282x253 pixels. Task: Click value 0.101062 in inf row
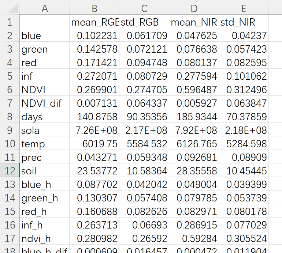tap(244, 76)
